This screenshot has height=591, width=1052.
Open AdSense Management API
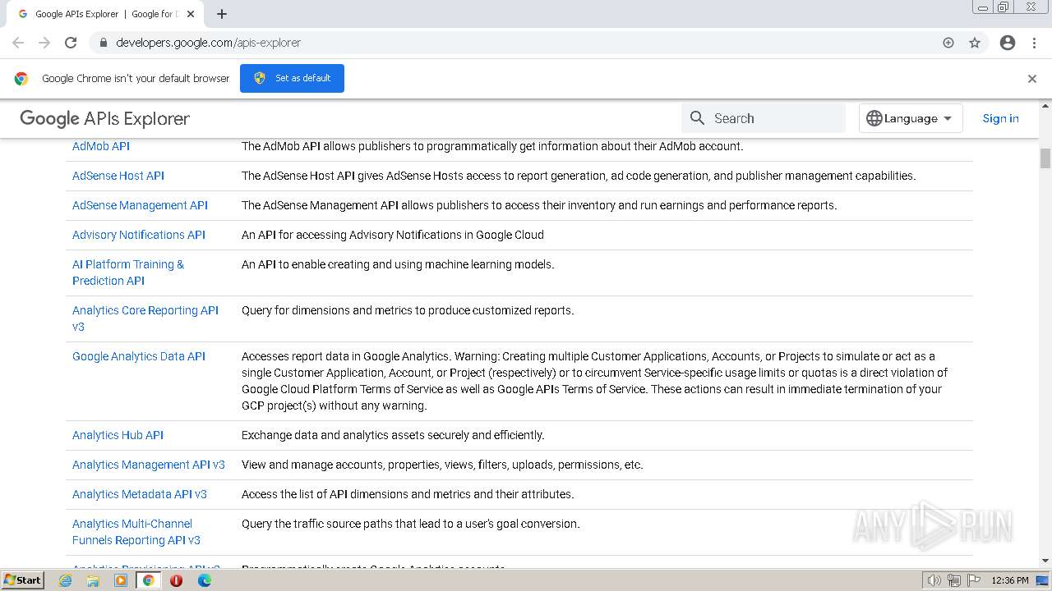pos(140,205)
